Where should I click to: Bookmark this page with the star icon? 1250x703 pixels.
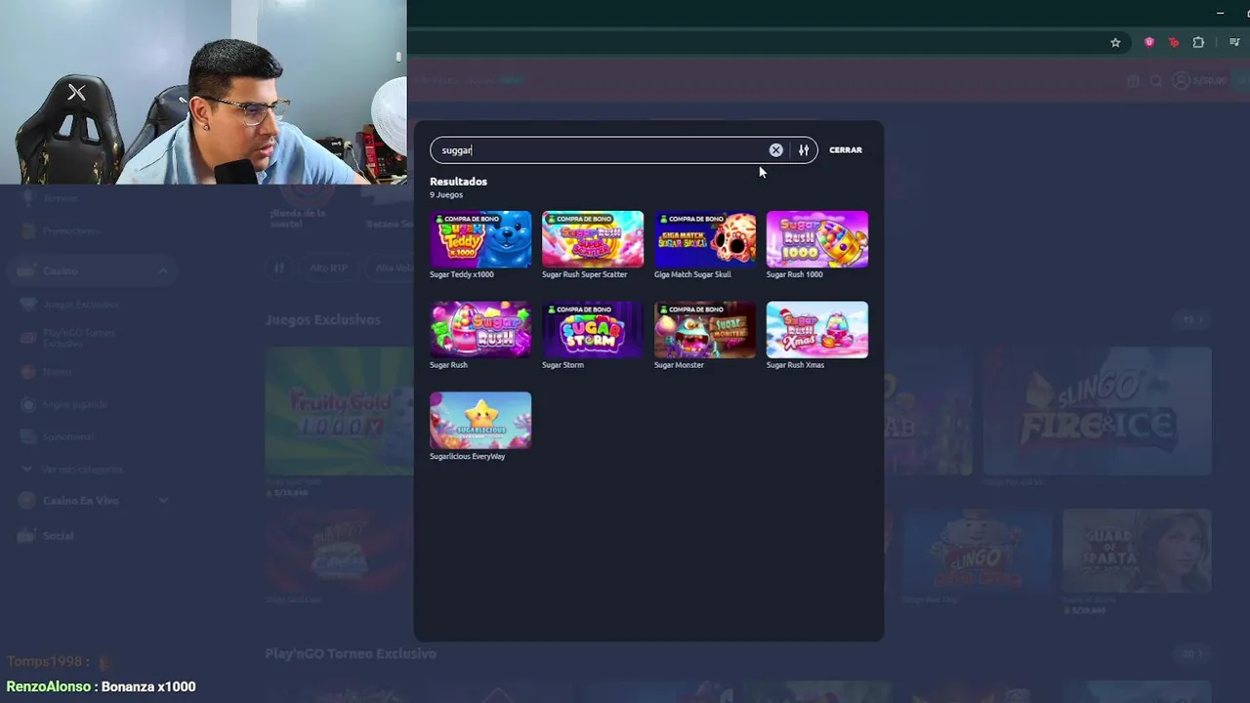point(1115,43)
